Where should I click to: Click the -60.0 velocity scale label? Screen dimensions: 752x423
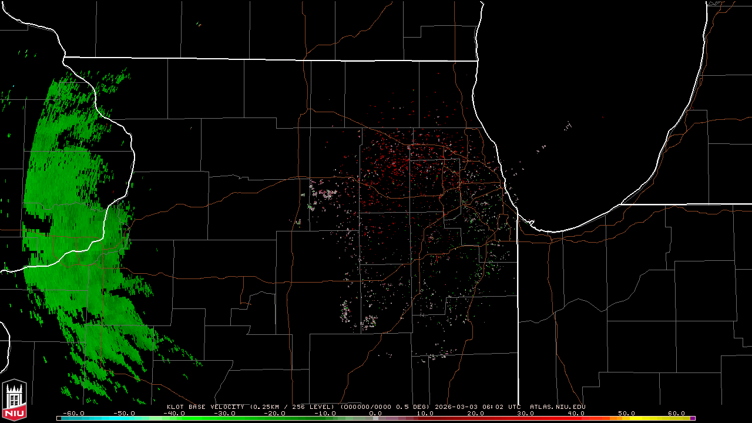73,413
